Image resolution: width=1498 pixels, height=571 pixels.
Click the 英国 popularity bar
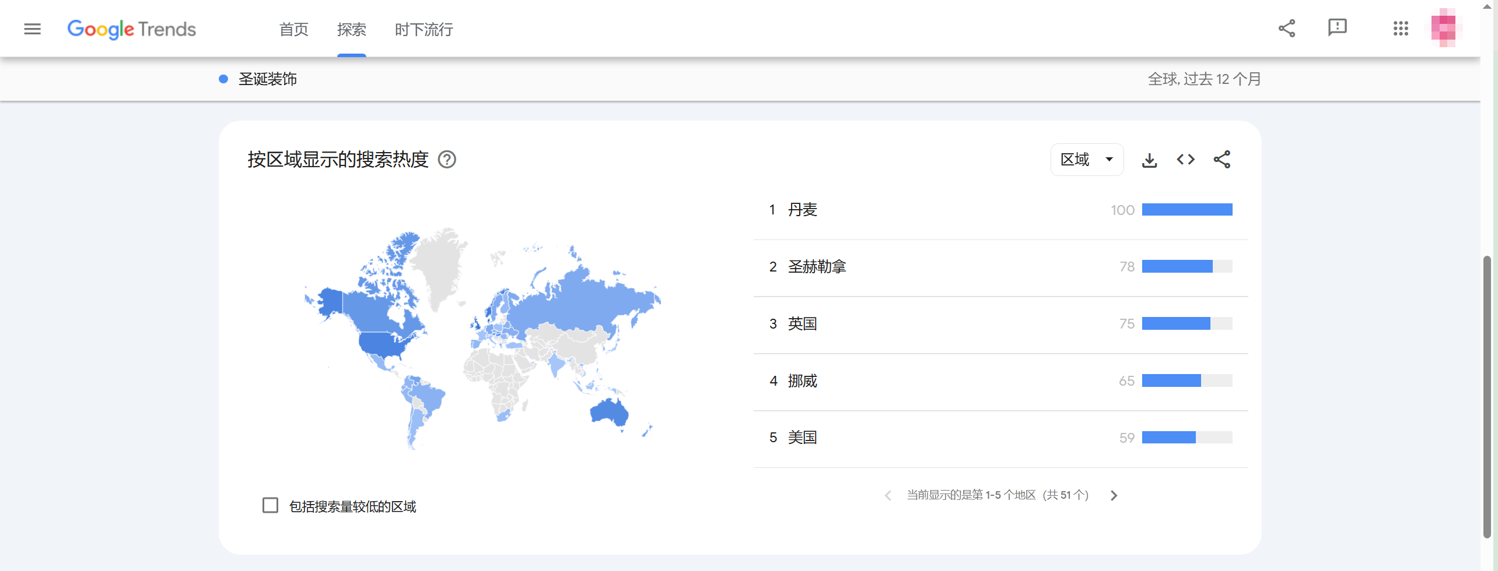point(1186,323)
